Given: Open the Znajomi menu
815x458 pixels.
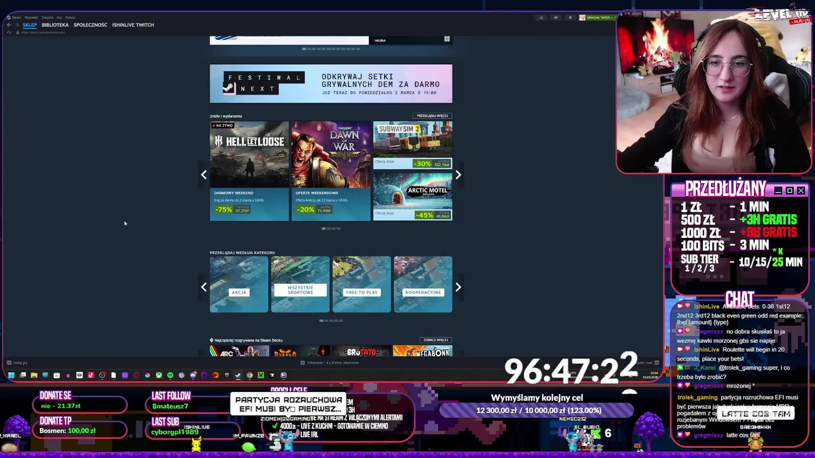Looking at the screenshot, I should tap(47, 18).
